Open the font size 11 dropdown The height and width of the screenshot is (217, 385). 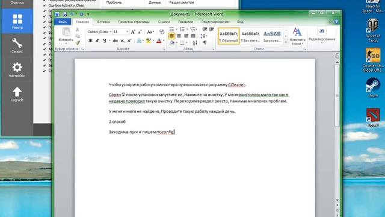tap(127, 32)
